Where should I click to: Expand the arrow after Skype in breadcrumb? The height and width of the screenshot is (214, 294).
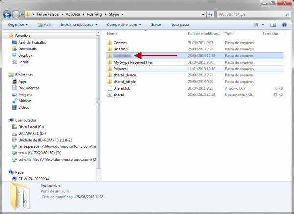(x=122, y=14)
